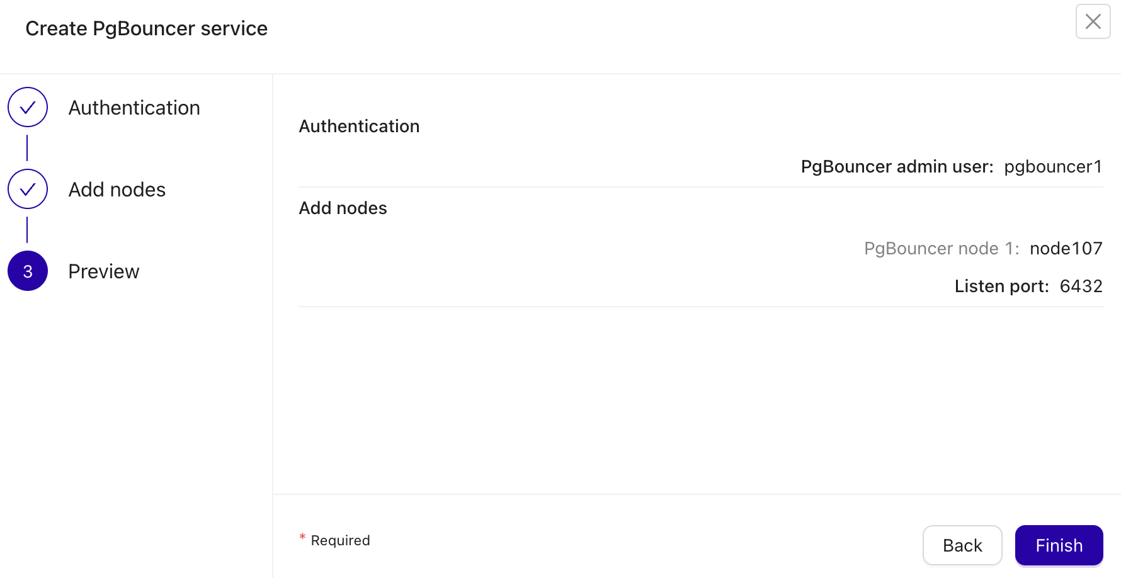Click the Authentication section heading
Viewport: 1121px width, 578px height.
click(x=359, y=126)
